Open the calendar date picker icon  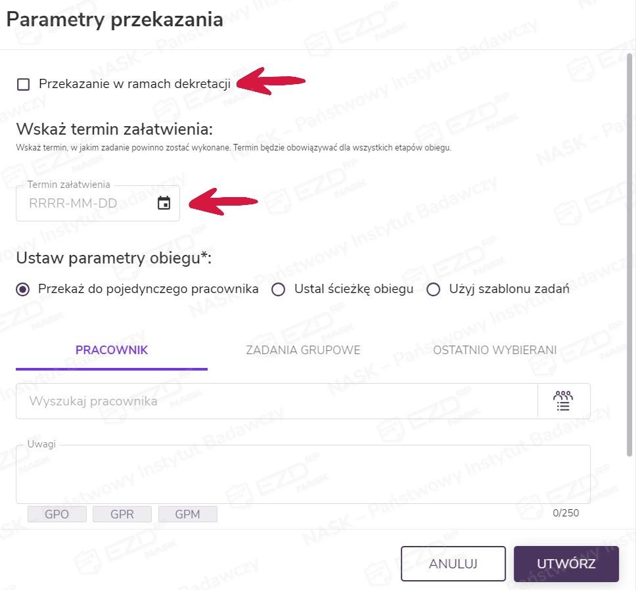(x=164, y=204)
